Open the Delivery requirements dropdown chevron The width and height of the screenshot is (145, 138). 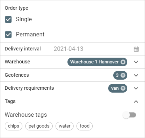pyautogui.click(x=136, y=88)
